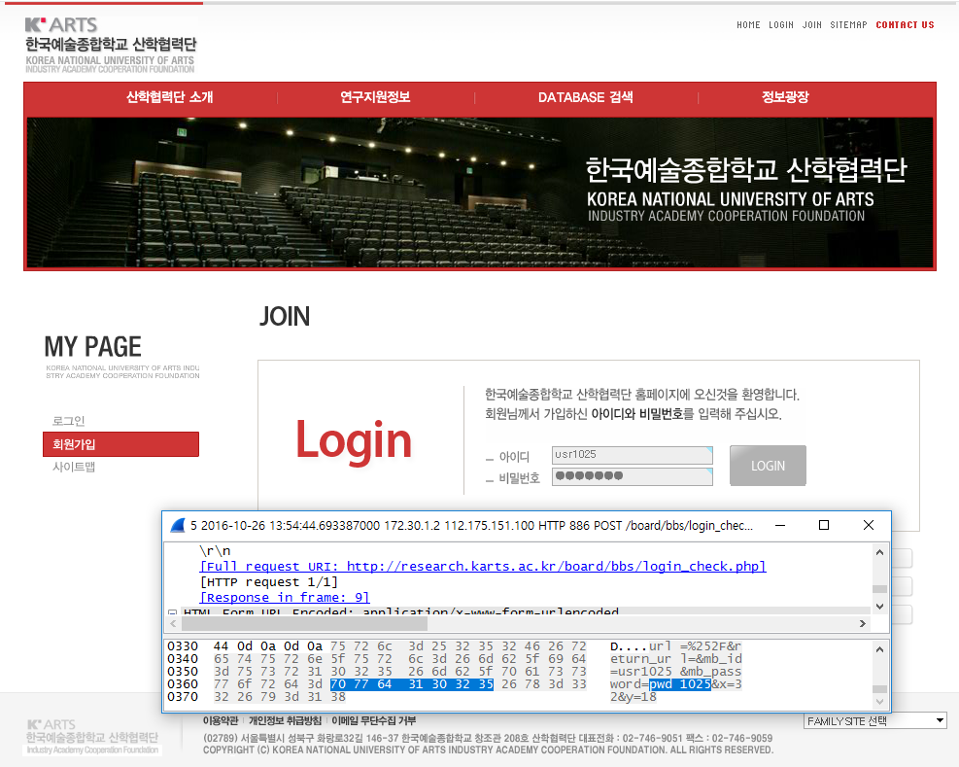Open the 연구지원정보 menu
Image resolution: width=959 pixels, height=767 pixels.
click(x=375, y=97)
